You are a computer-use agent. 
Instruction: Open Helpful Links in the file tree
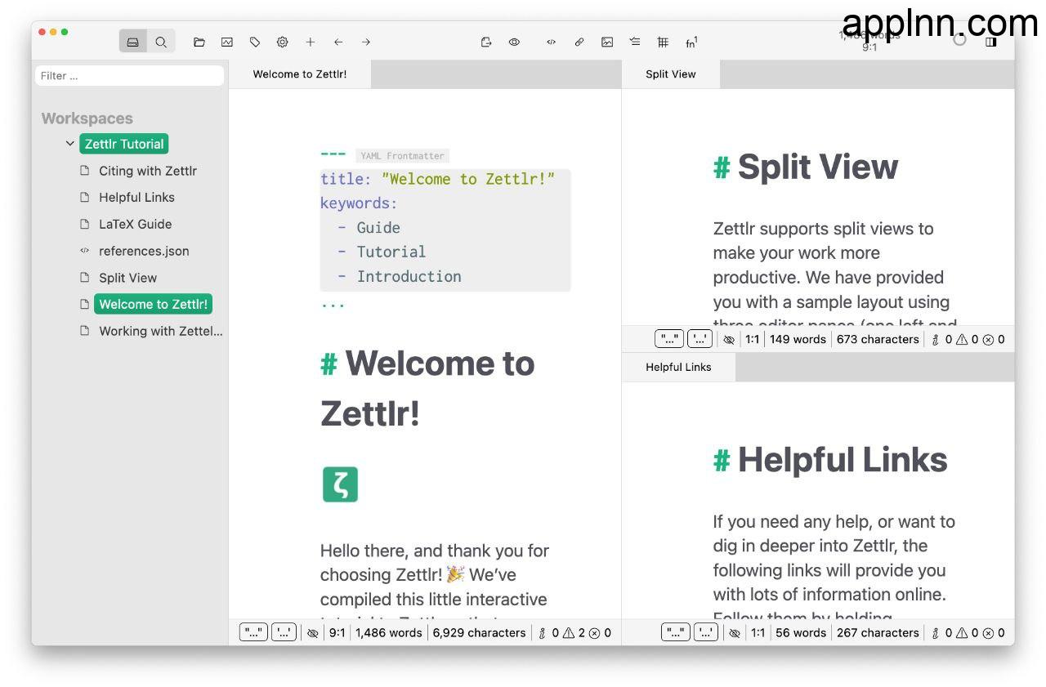136,197
